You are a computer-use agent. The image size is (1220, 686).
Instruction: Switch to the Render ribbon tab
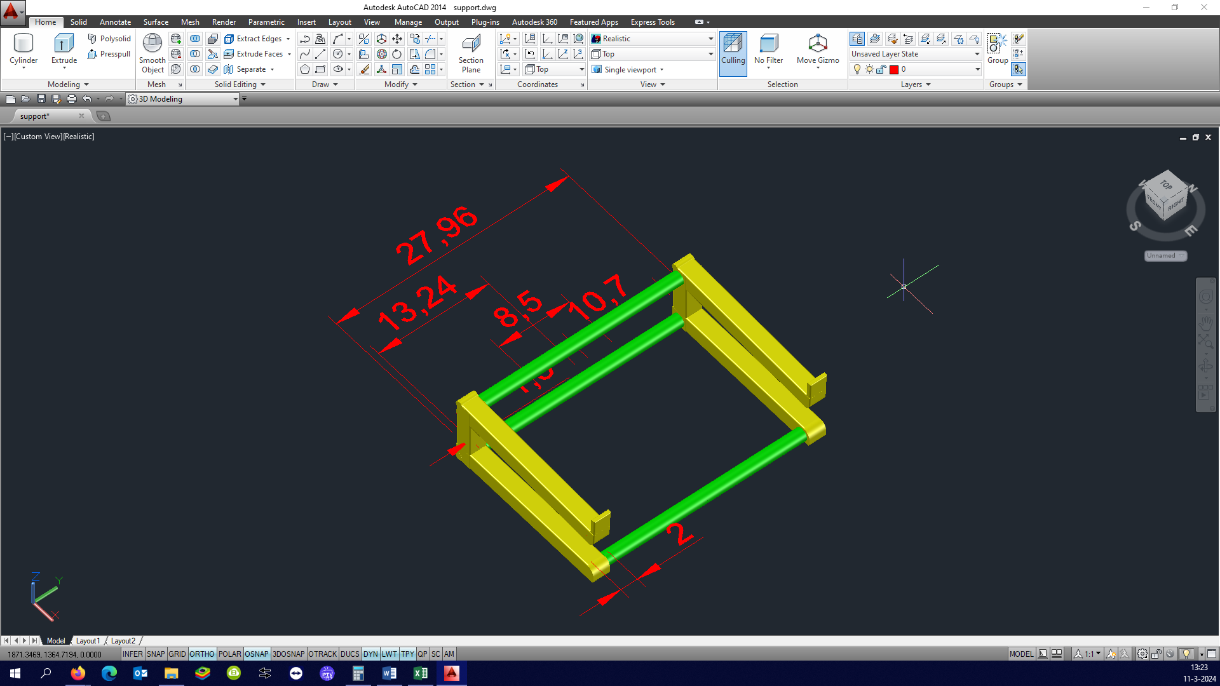[x=224, y=22]
